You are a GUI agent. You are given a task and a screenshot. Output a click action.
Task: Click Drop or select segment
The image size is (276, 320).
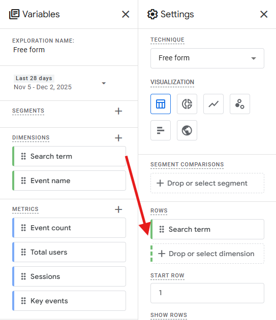pyautogui.click(x=207, y=183)
